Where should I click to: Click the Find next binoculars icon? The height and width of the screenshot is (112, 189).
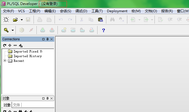click(x=122, y=20)
